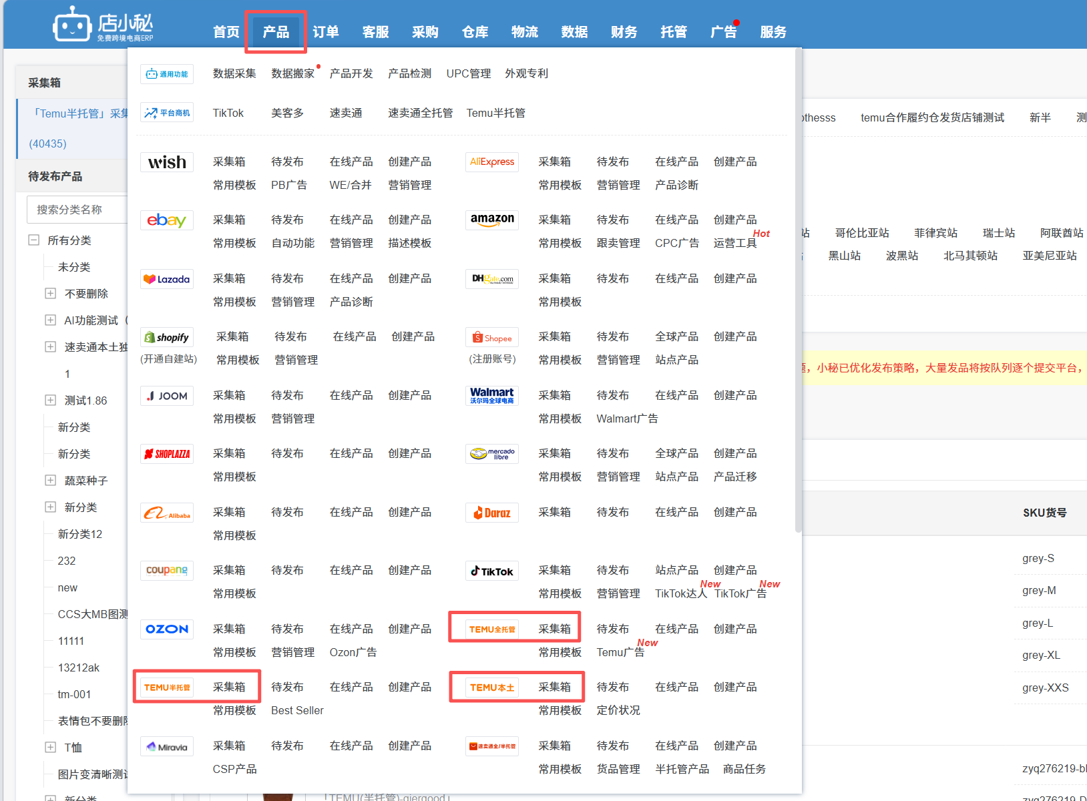1087x801 pixels.
Task: Click the DHgate platform logo
Action: [x=492, y=279]
